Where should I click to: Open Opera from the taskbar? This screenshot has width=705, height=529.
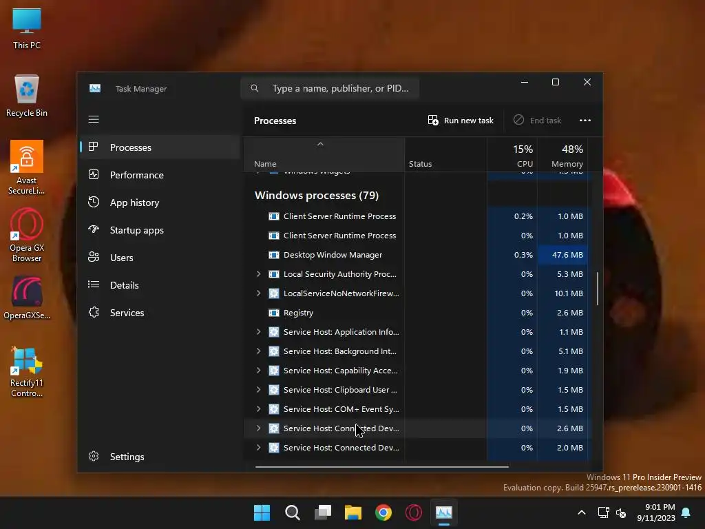tap(414, 512)
